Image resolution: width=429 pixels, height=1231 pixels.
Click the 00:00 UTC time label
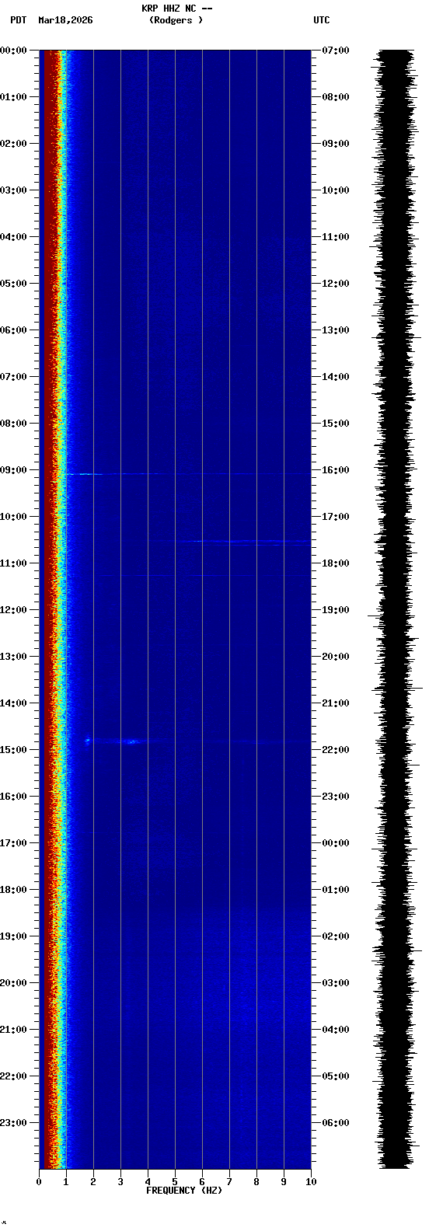(x=335, y=843)
